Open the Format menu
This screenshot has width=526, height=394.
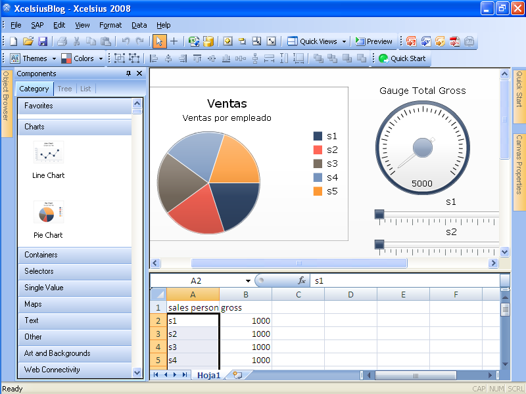point(110,25)
